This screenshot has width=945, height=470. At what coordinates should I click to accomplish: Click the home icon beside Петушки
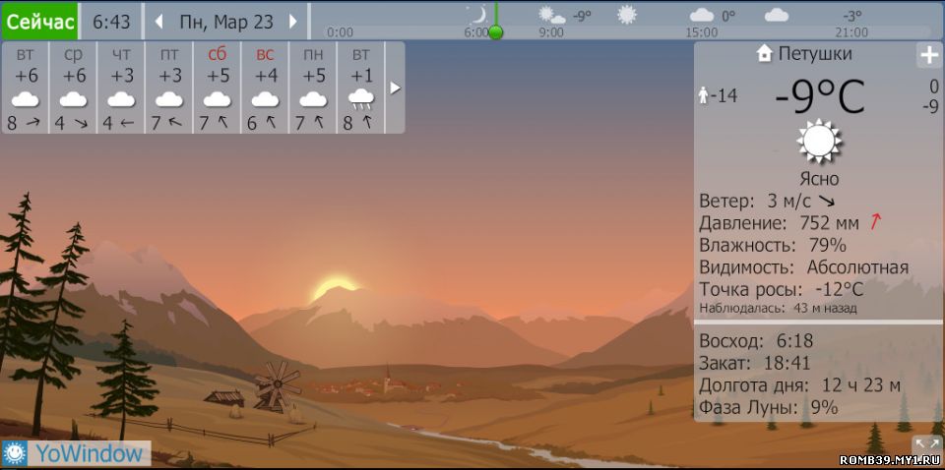[x=765, y=54]
